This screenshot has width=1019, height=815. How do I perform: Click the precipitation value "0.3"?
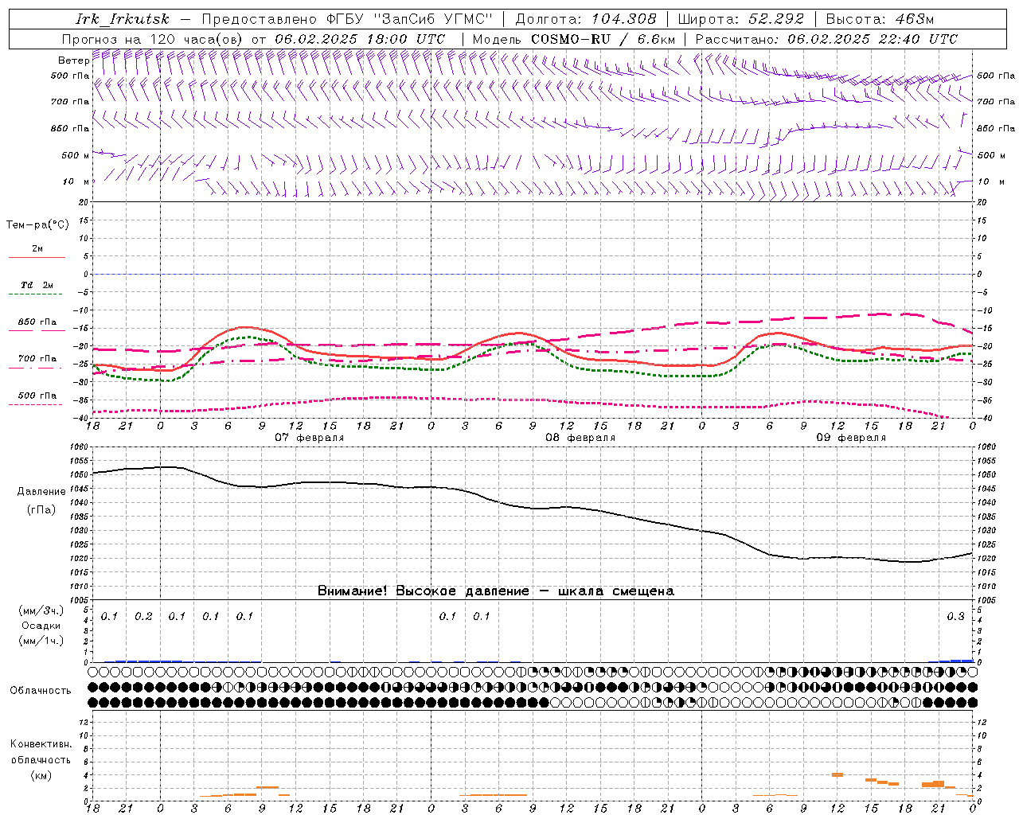955,617
